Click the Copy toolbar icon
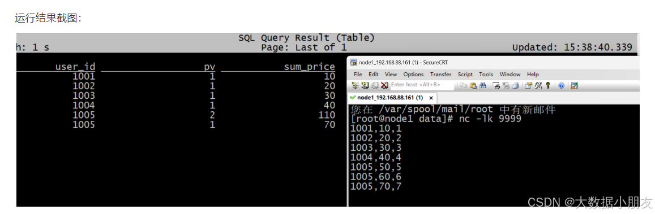 tap(463, 85)
